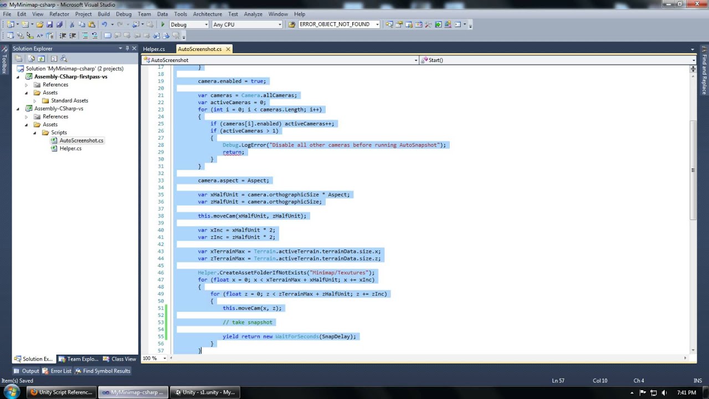Click the Save All icon
The height and width of the screenshot is (399, 709).
point(59,24)
